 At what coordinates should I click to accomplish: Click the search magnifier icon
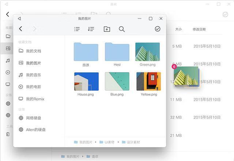click(x=122, y=29)
